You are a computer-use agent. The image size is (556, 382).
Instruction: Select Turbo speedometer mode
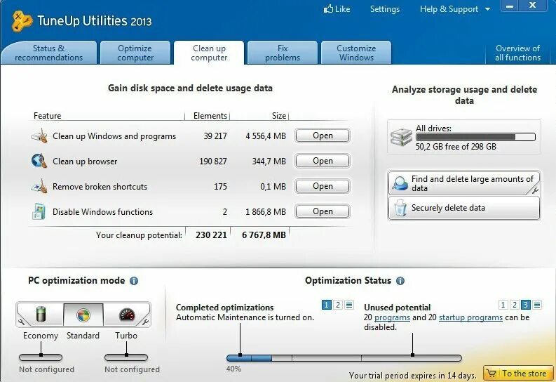(126, 315)
